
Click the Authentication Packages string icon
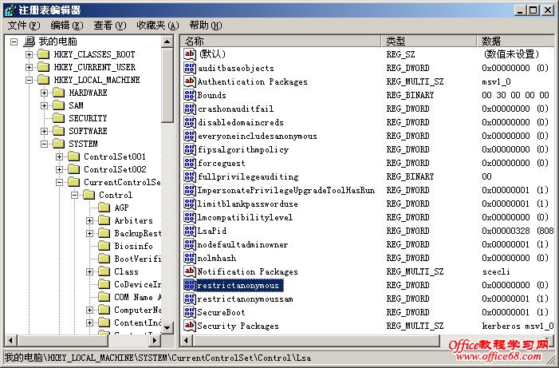[189, 81]
